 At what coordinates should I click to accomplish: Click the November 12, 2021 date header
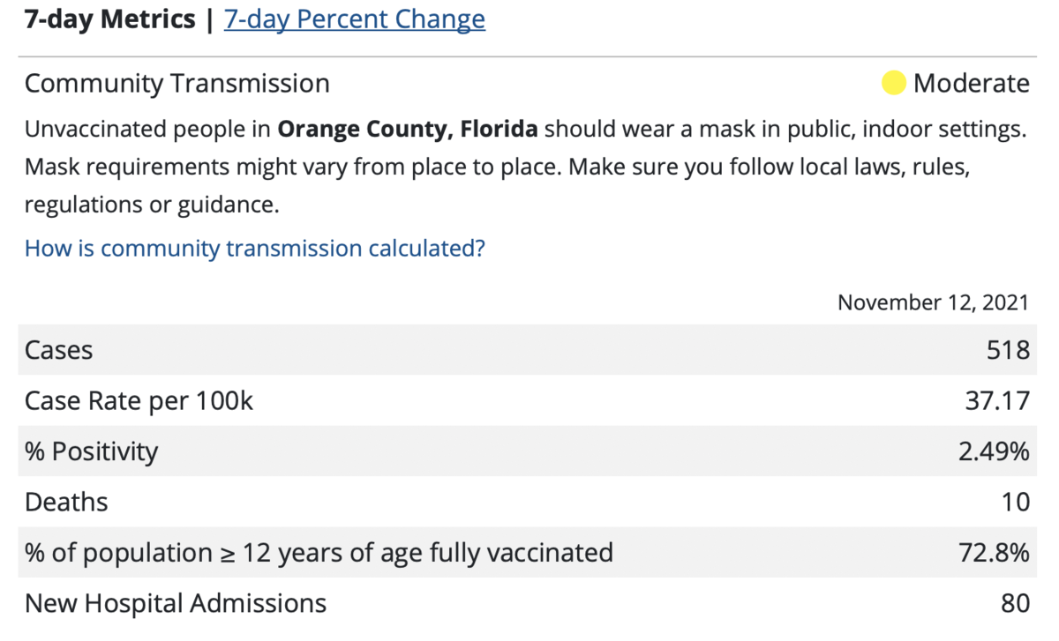point(933,302)
